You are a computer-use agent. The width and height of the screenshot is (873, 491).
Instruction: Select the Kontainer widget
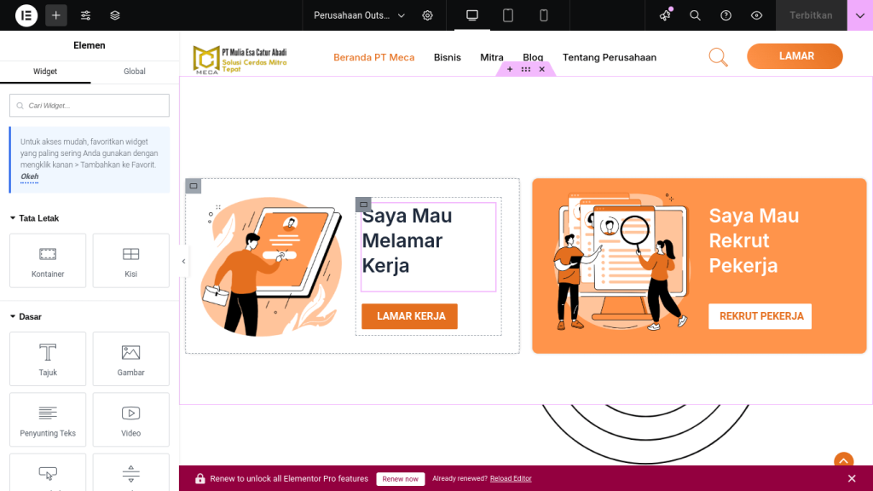(48, 261)
